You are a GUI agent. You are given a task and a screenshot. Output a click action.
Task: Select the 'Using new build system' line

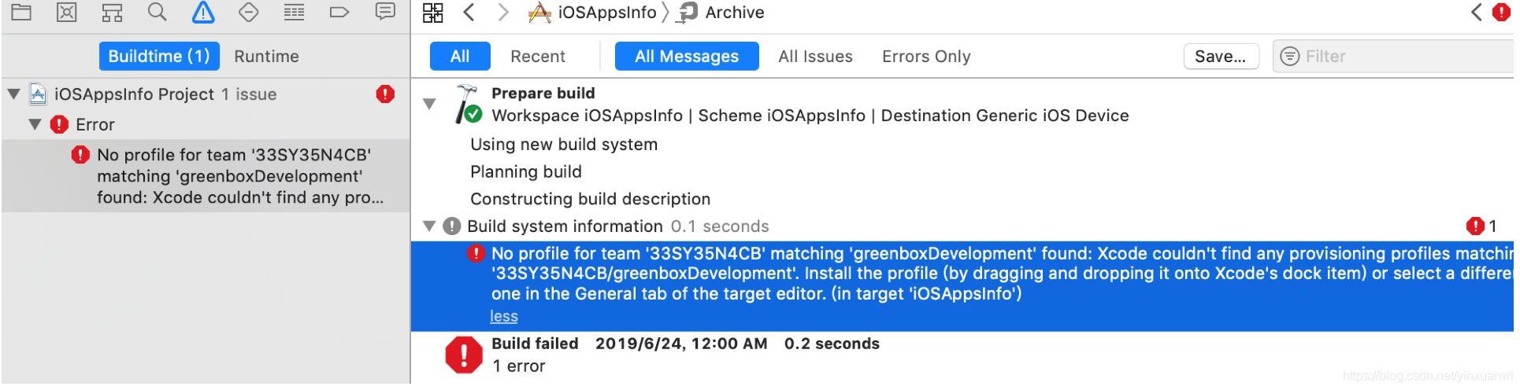[564, 145]
